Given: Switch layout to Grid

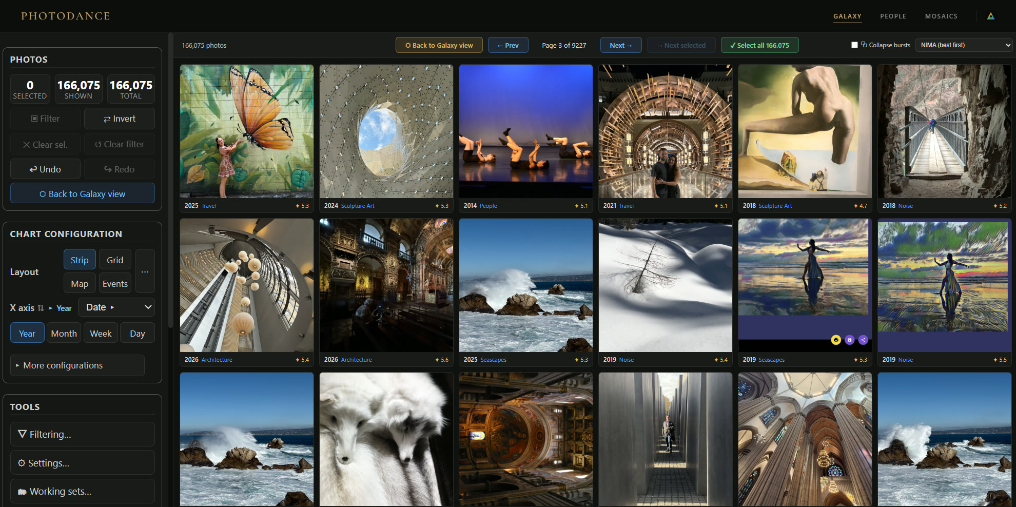Looking at the screenshot, I should click(115, 260).
